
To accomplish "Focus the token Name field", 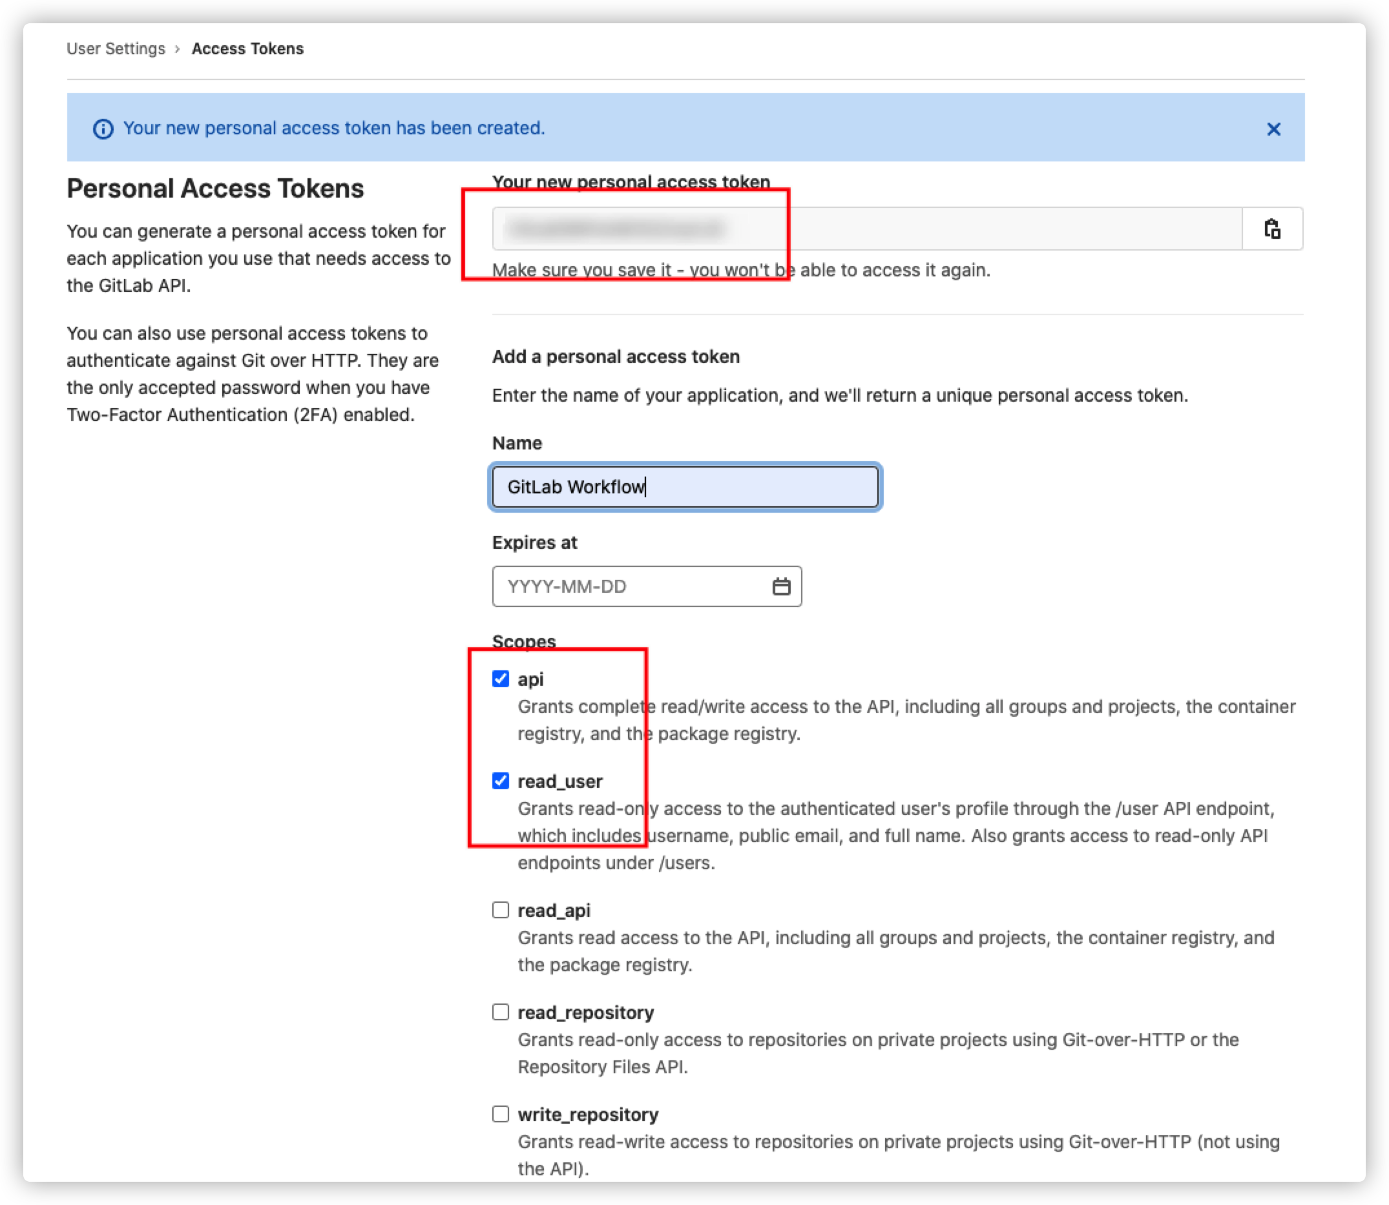I will [x=685, y=487].
